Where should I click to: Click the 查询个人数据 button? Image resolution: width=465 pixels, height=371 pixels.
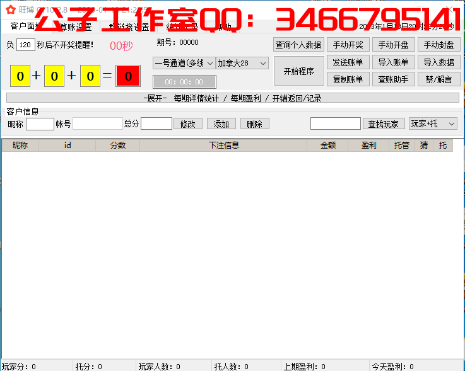pos(298,45)
